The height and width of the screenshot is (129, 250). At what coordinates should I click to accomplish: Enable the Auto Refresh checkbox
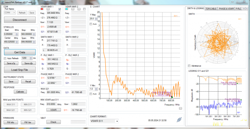(x=5, y=58)
